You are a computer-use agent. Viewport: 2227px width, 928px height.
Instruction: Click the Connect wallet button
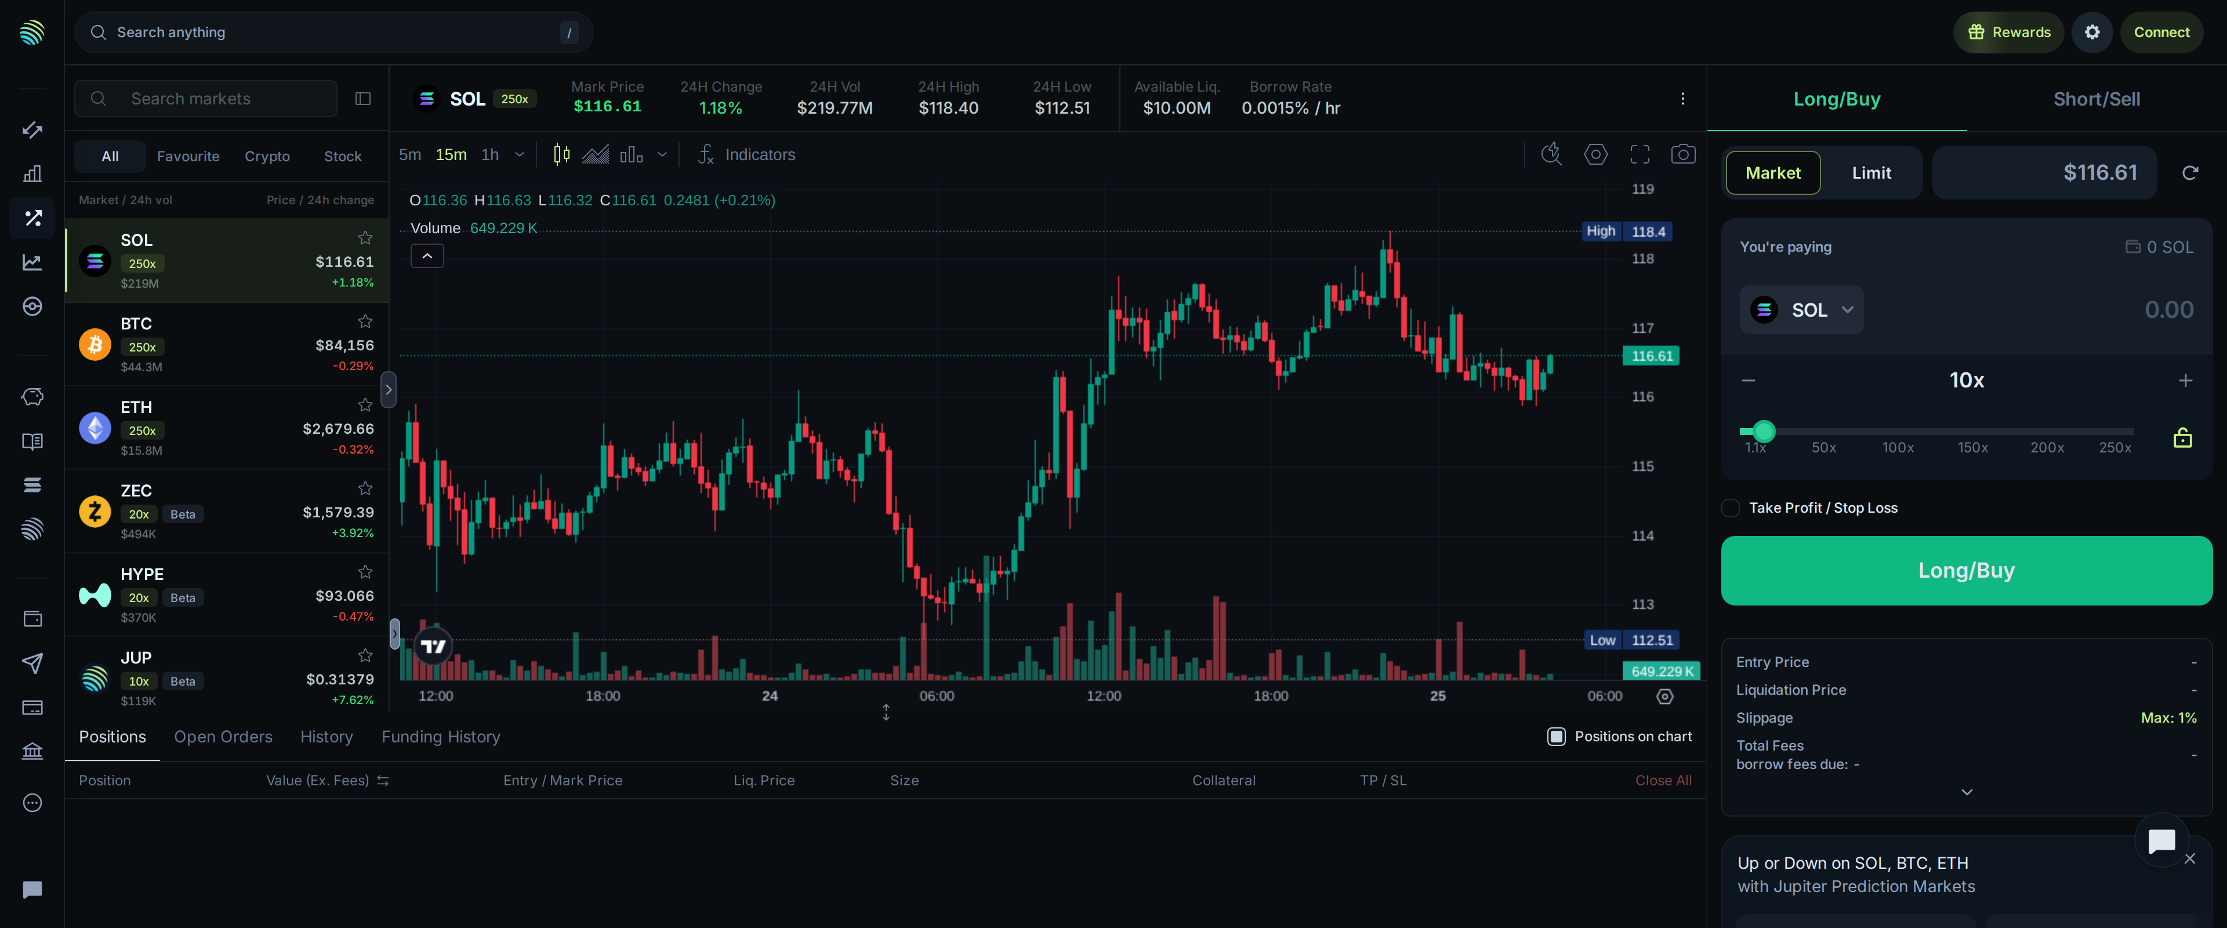point(2161,32)
